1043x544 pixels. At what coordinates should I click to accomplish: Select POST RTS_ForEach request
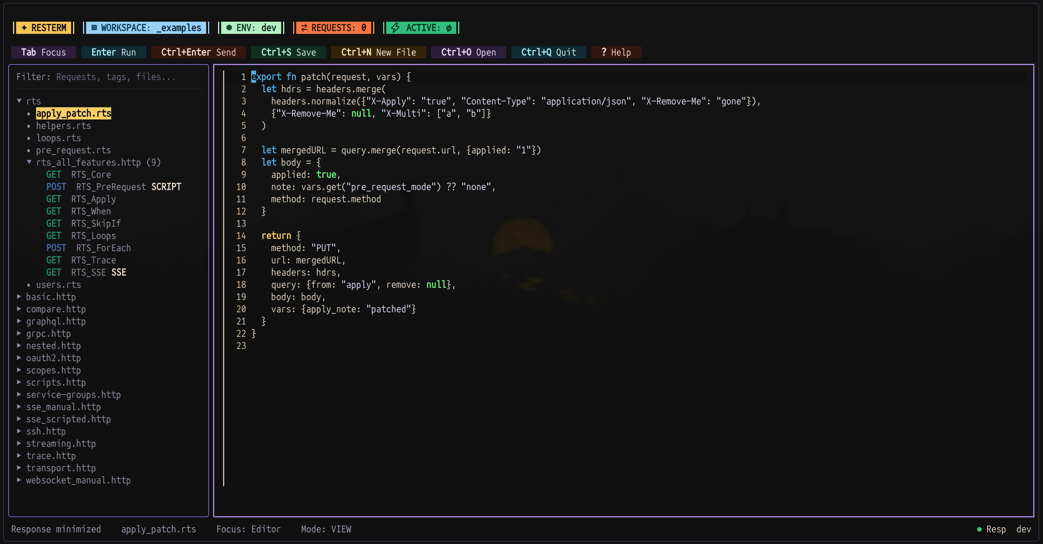tap(89, 248)
